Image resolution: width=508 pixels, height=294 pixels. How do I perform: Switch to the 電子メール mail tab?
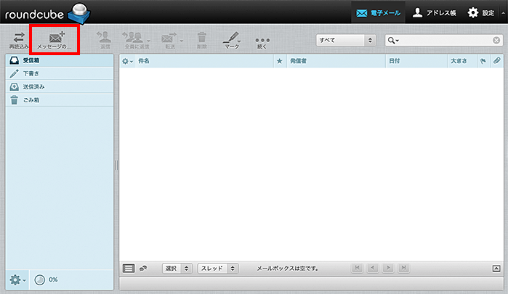(378, 12)
